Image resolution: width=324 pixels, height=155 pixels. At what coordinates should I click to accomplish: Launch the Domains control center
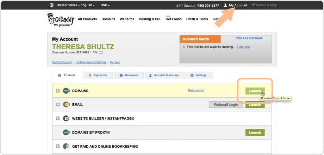coord(255,91)
